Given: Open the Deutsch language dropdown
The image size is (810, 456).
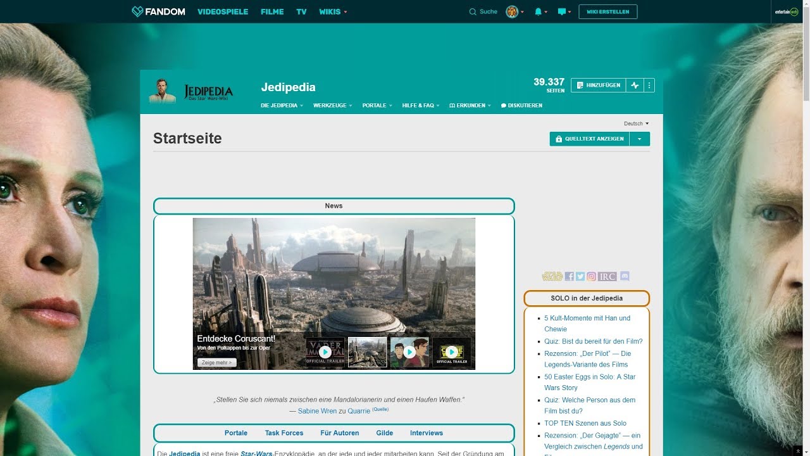Looking at the screenshot, I should [x=636, y=123].
